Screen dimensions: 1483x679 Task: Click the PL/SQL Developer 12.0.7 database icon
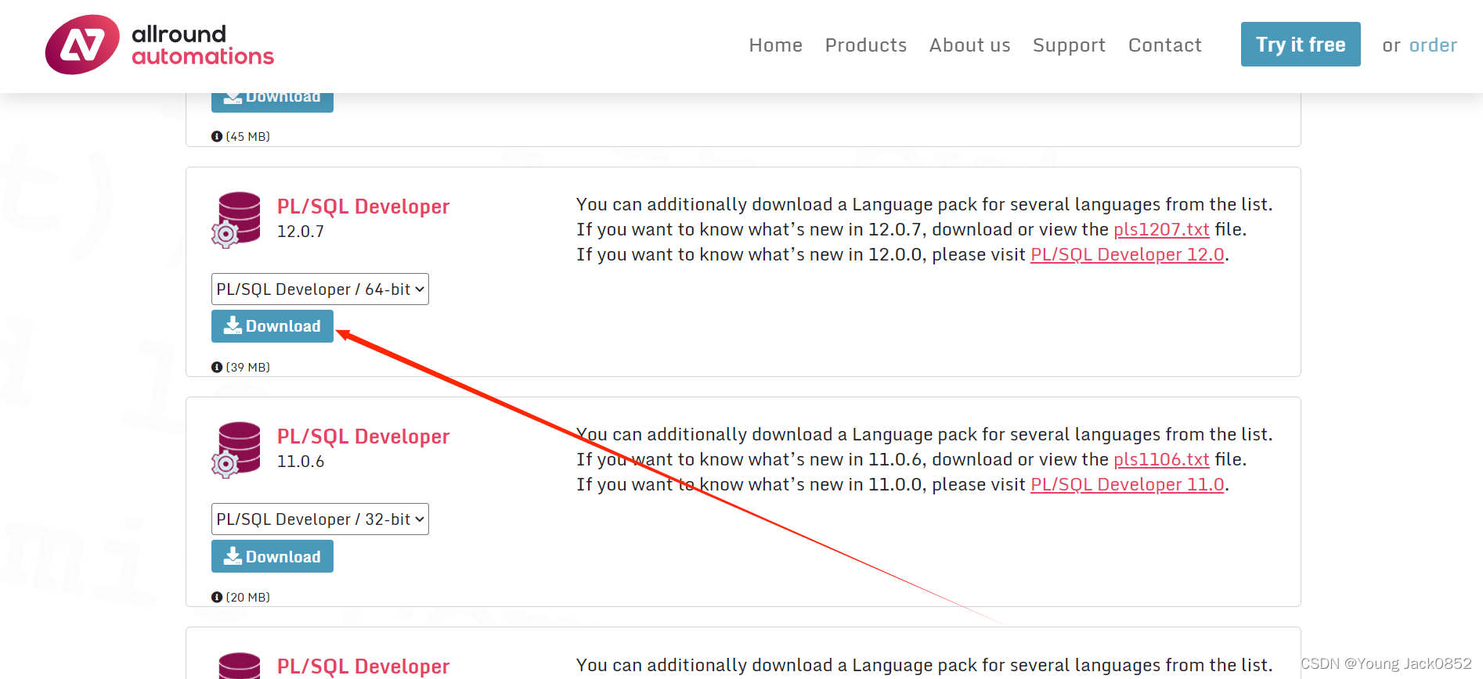point(236,220)
